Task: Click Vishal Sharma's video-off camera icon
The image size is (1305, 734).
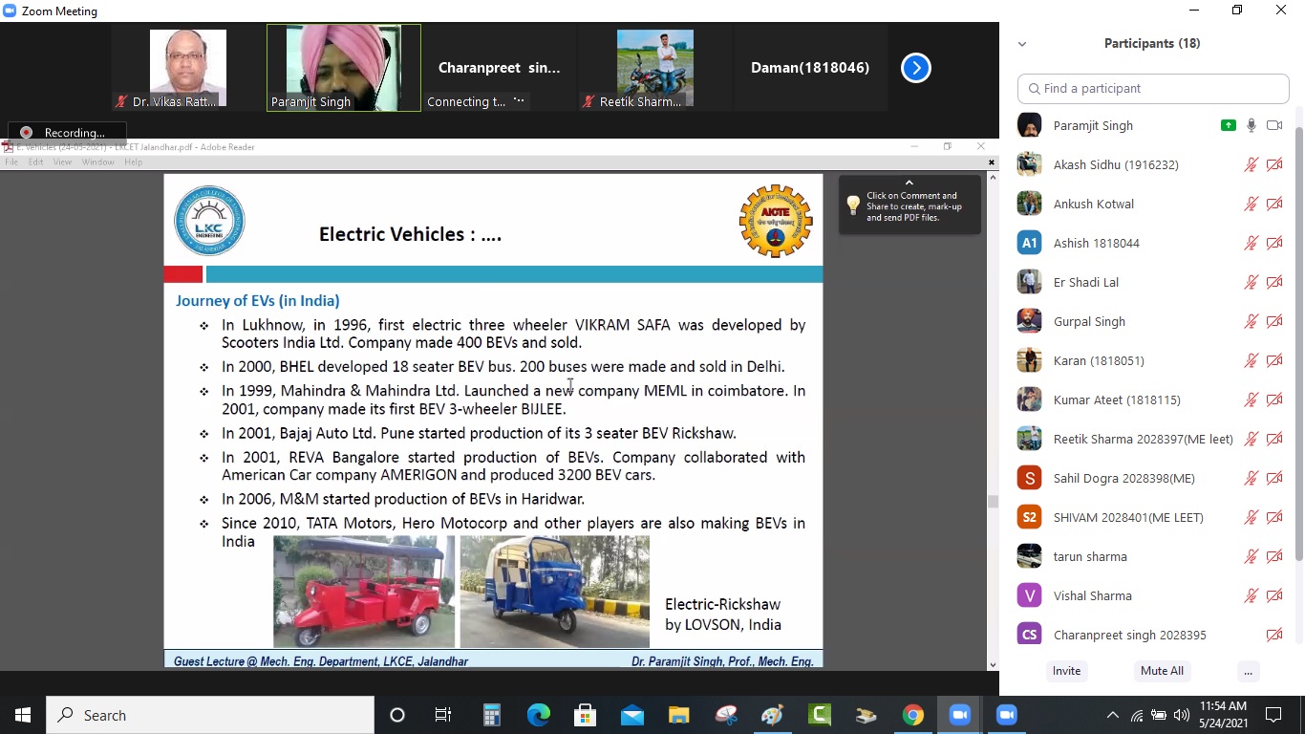Action: [1274, 595]
